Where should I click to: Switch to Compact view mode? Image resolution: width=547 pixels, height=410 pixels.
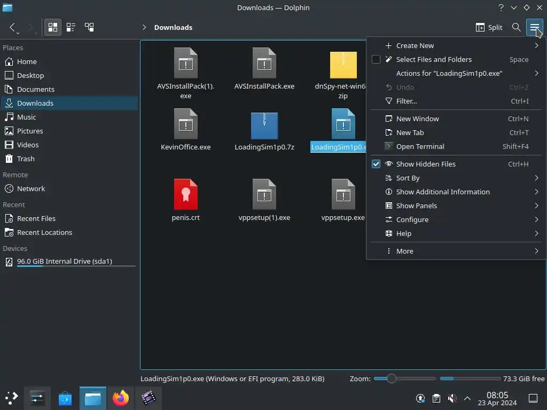click(71, 27)
